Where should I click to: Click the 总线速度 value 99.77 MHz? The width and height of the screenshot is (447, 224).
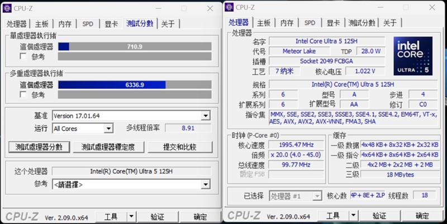[x=296, y=165]
